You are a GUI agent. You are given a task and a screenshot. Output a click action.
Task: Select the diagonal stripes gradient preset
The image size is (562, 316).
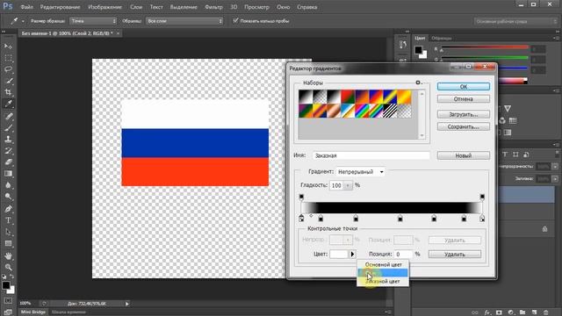click(x=390, y=111)
